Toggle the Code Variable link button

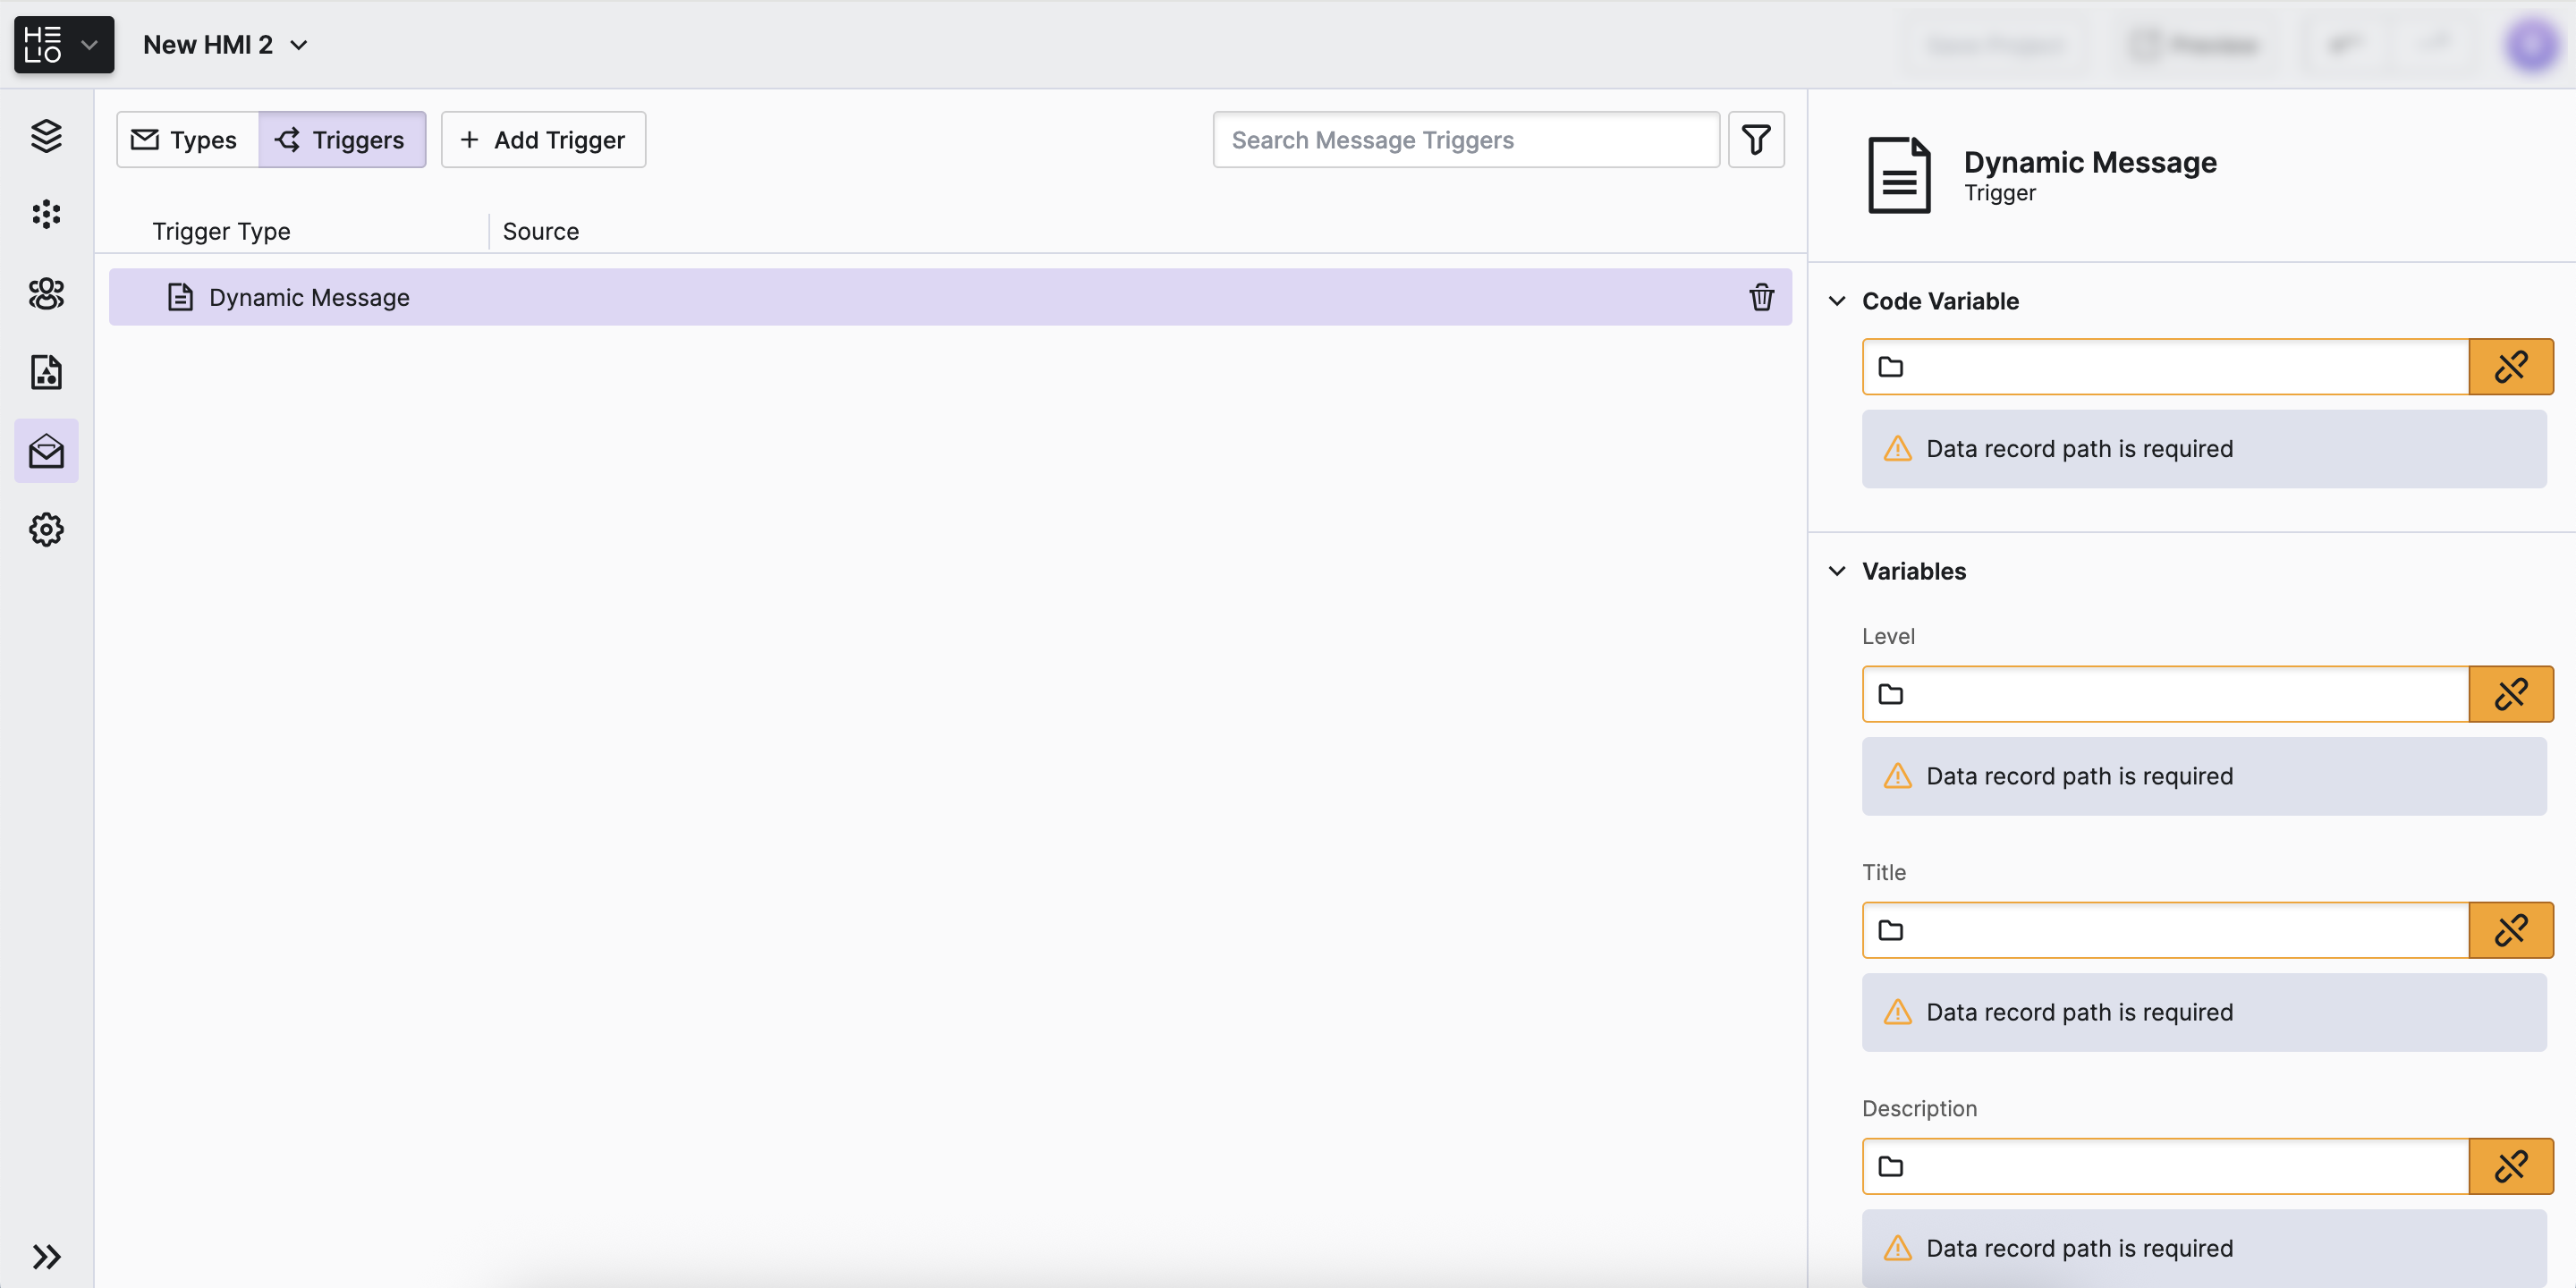click(2510, 367)
